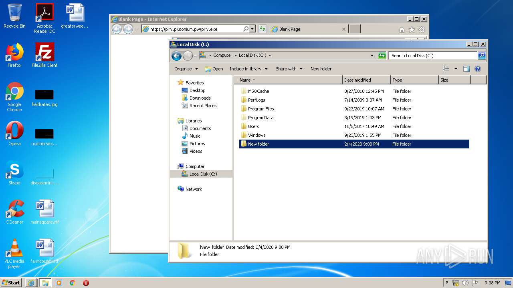Change view using the views icon
Image resolution: width=513 pixels, height=288 pixels.
pyautogui.click(x=446, y=69)
